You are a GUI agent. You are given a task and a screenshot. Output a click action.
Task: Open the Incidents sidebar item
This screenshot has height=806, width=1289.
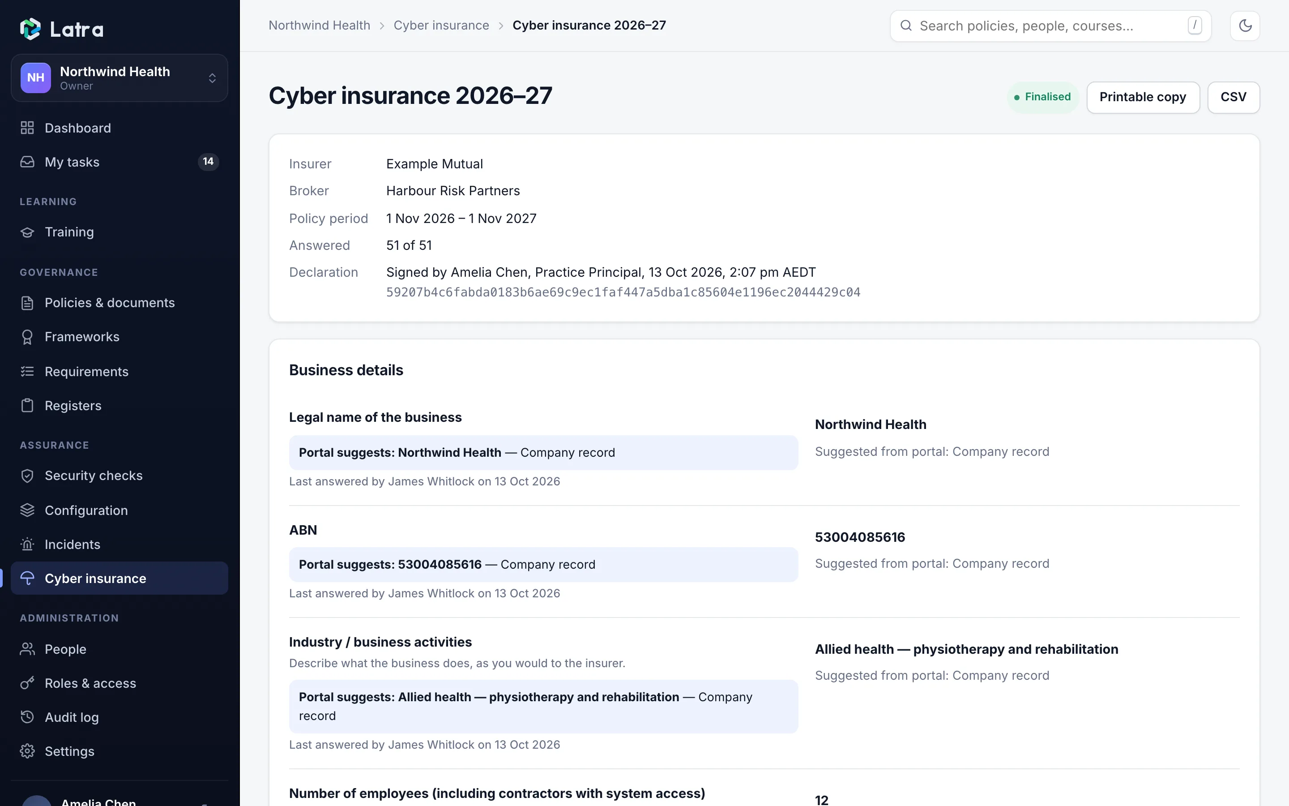(x=120, y=544)
